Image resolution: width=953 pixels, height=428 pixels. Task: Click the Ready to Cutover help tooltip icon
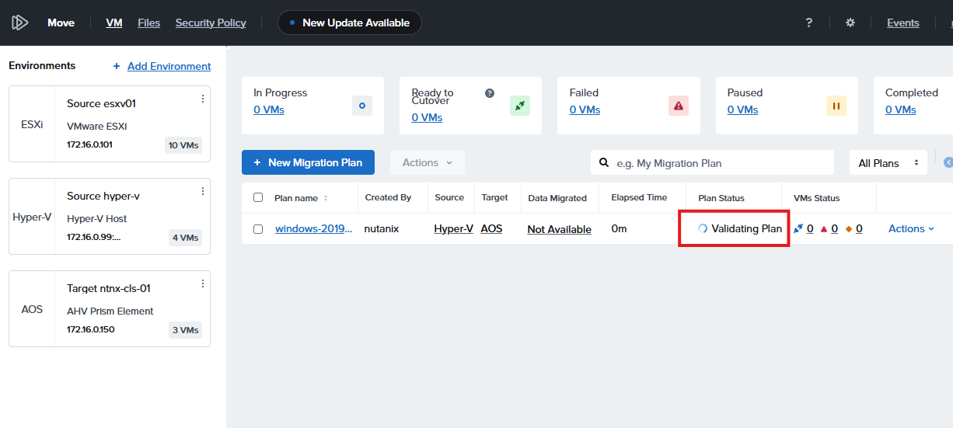coord(490,93)
